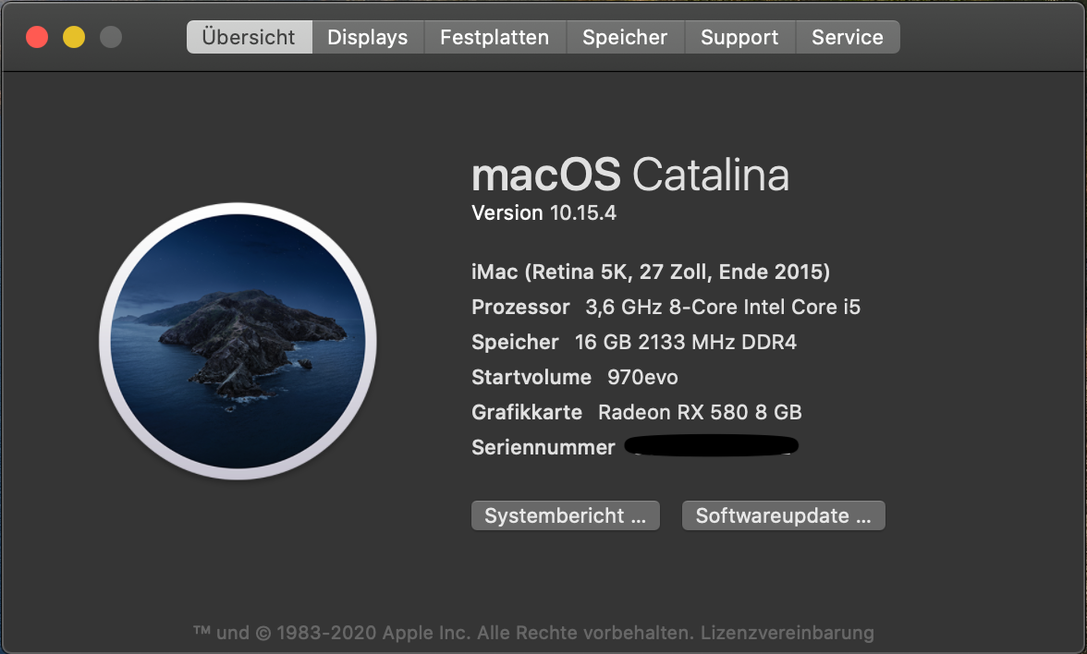Click the 16 GB 2133 MHz DDR4 text
This screenshot has width=1087, height=654.
[x=685, y=343]
